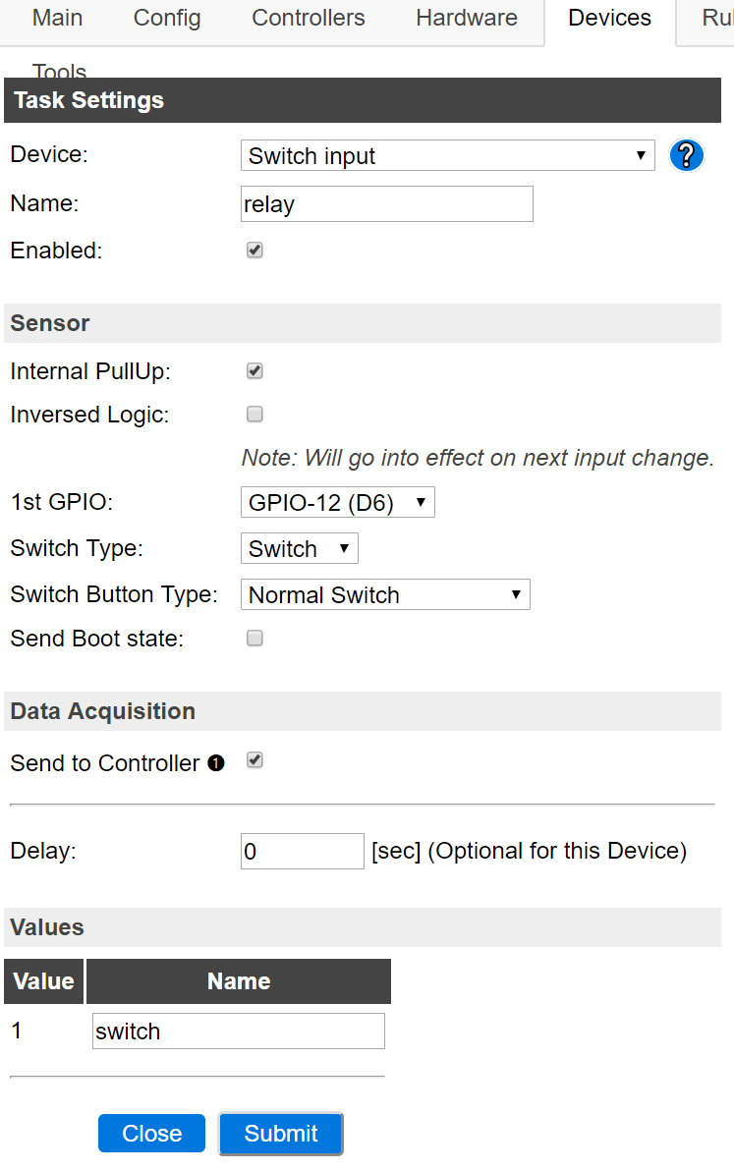The width and height of the screenshot is (734, 1171).
Task: Open the Switch Type dropdown
Action: (300, 549)
